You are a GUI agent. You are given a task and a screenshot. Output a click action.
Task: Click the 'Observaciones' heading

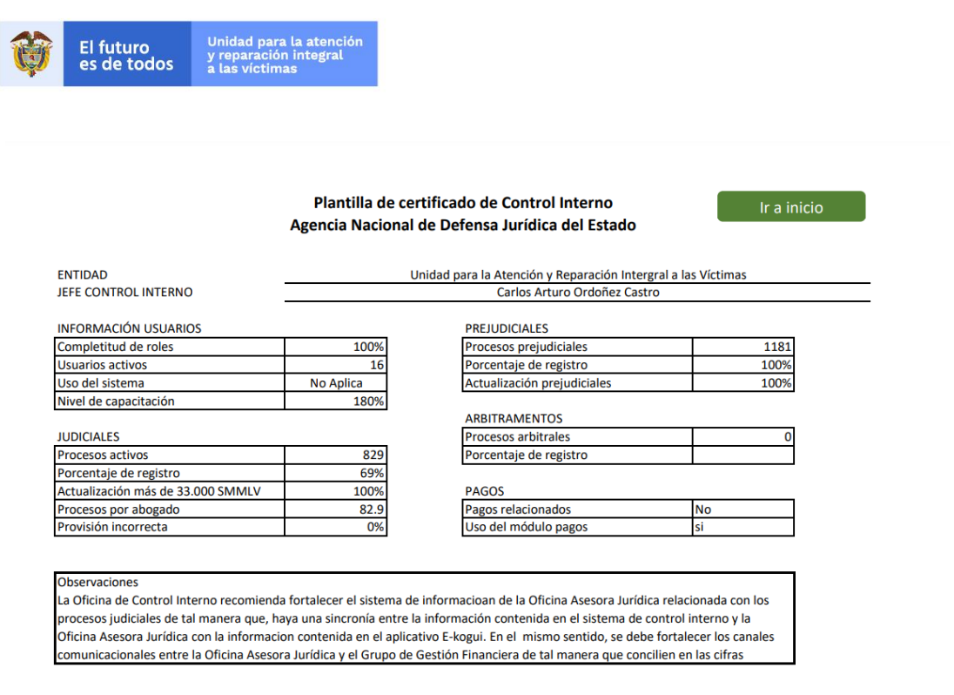tap(97, 583)
